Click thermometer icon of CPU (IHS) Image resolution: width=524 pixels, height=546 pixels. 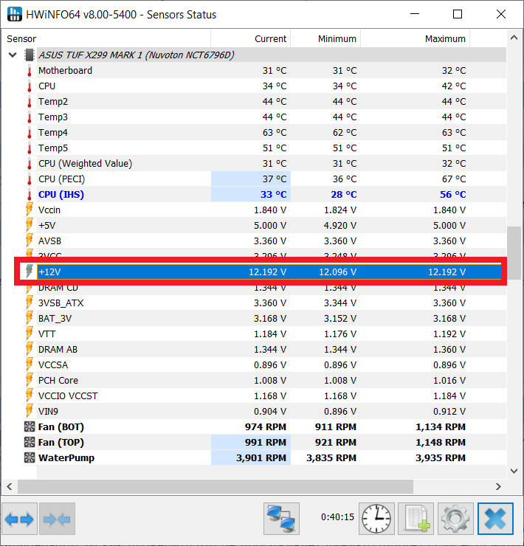30,195
